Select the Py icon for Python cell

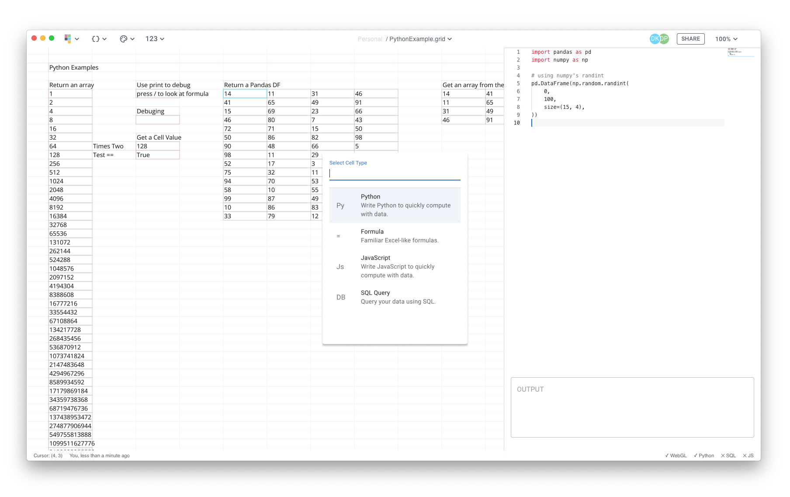(340, 205)
